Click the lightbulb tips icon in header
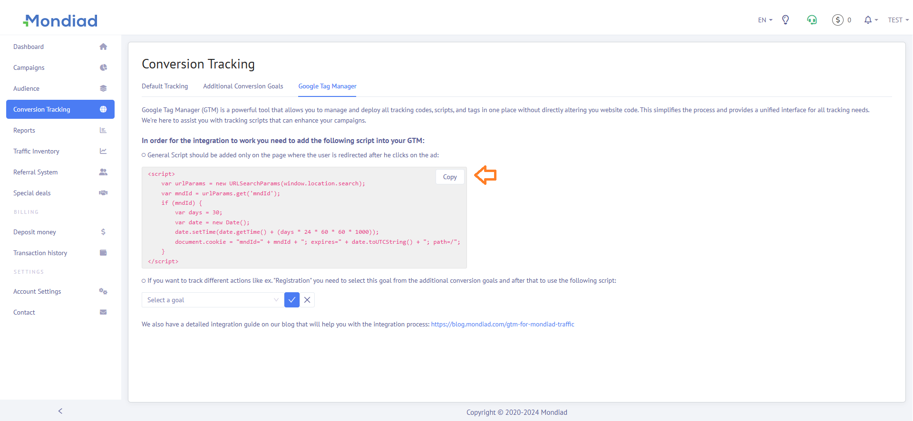Image resolution: width=913 pixels, height=421 pixels. coord(786,20)
